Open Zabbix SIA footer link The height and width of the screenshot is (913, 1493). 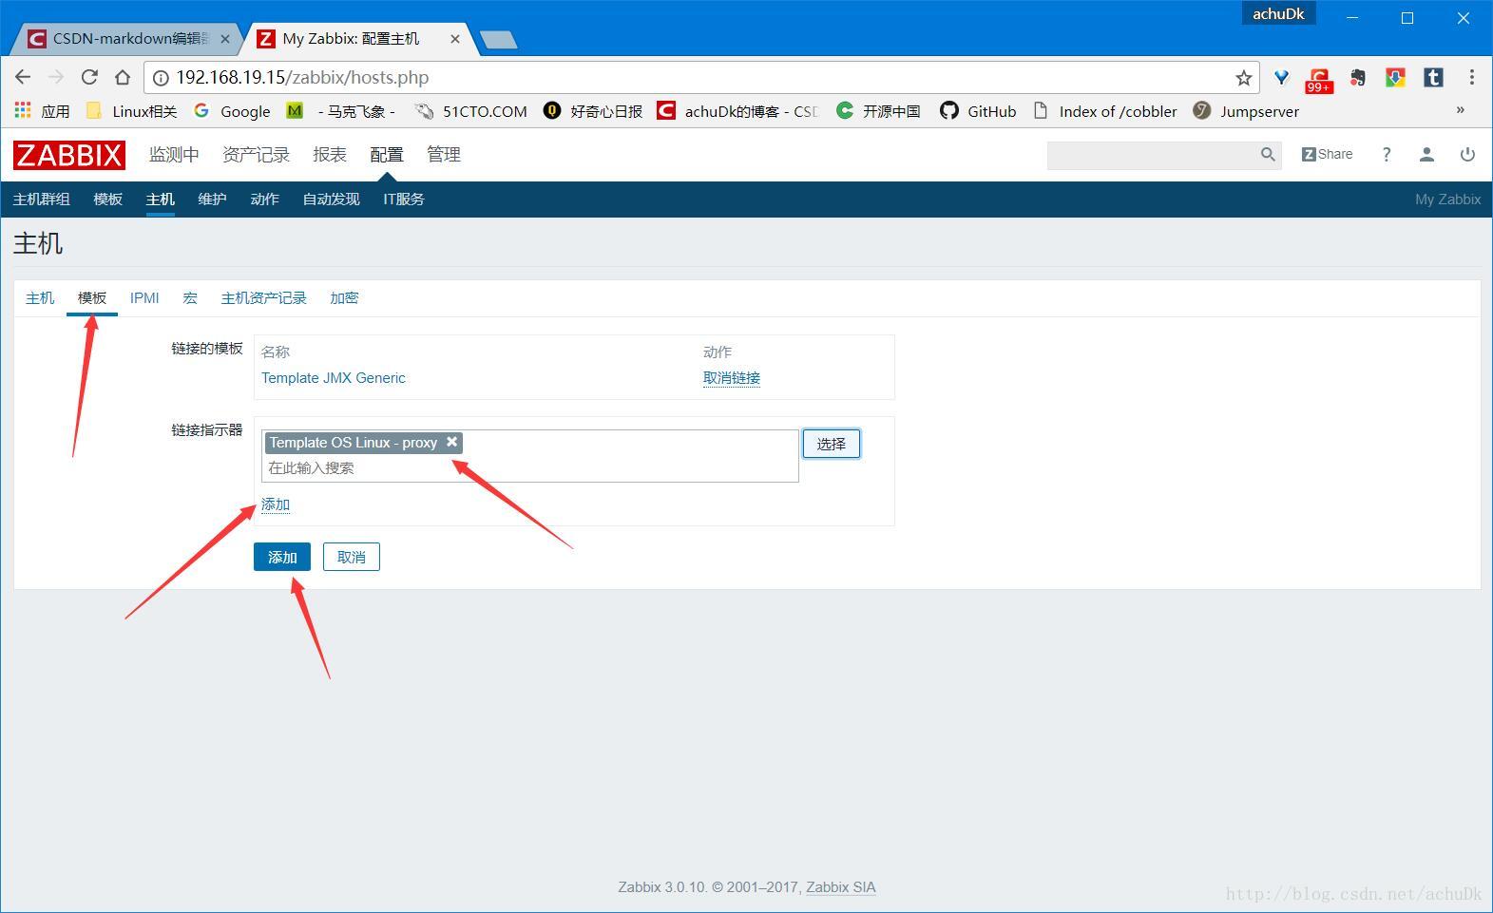841,887
